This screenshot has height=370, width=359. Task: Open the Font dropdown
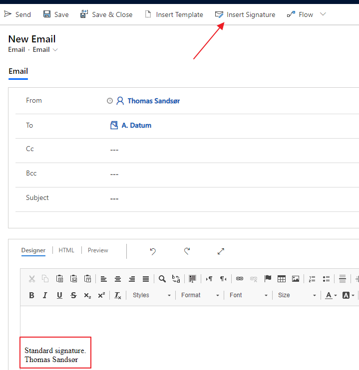click(248, 295)
